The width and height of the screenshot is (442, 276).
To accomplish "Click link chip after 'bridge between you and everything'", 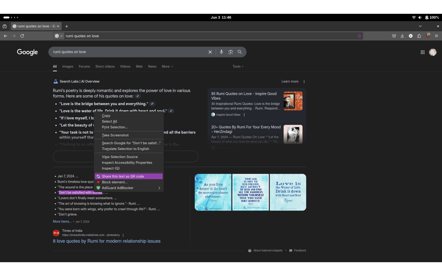I will tap(152, 104).
